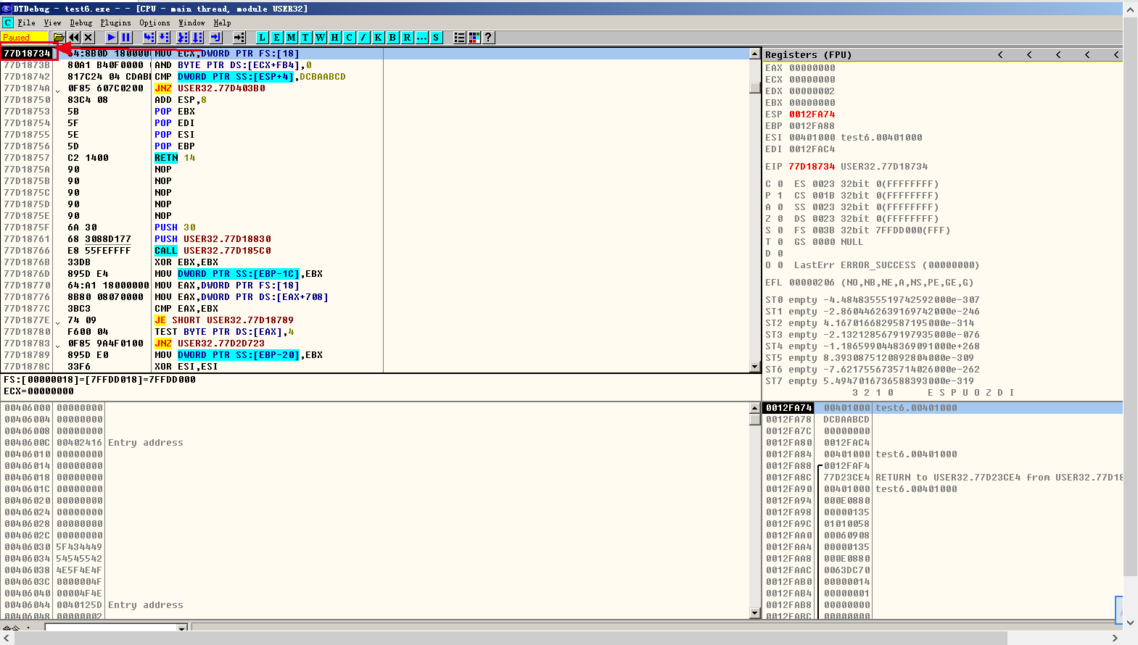1138x645 pixels.
Task: Show Windows list with W button
Action: (320, 38)
